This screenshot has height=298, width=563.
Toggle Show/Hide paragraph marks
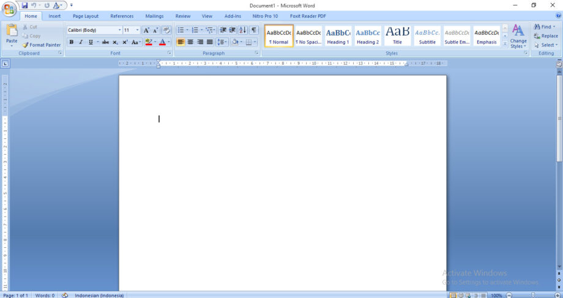pos(254,30)
